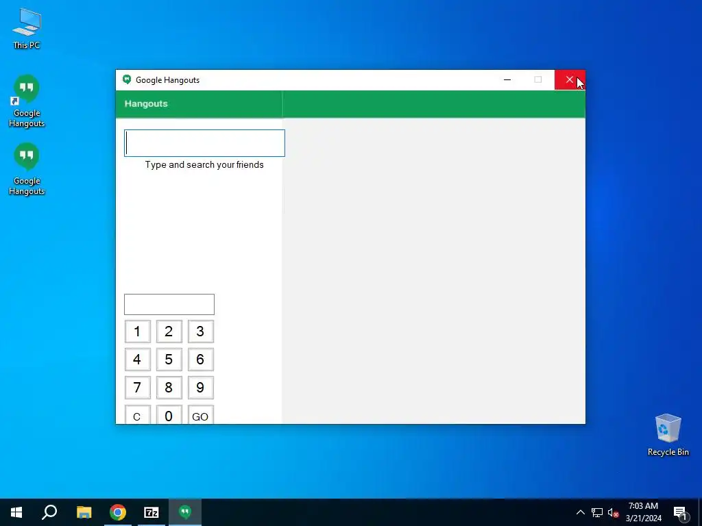Minimize the Google Hangouts window

pyautogui.click(x=507, y=80)
